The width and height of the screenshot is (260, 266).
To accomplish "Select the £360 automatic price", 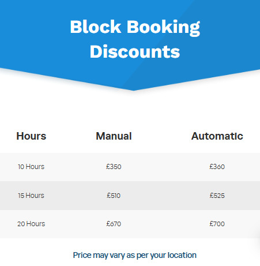I will click(x=217, y=167).
